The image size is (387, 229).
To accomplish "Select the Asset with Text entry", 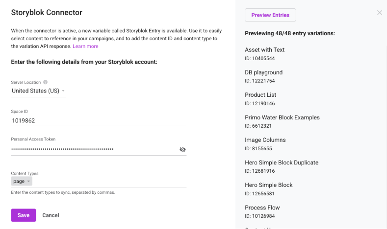I will tap(264, 54).
